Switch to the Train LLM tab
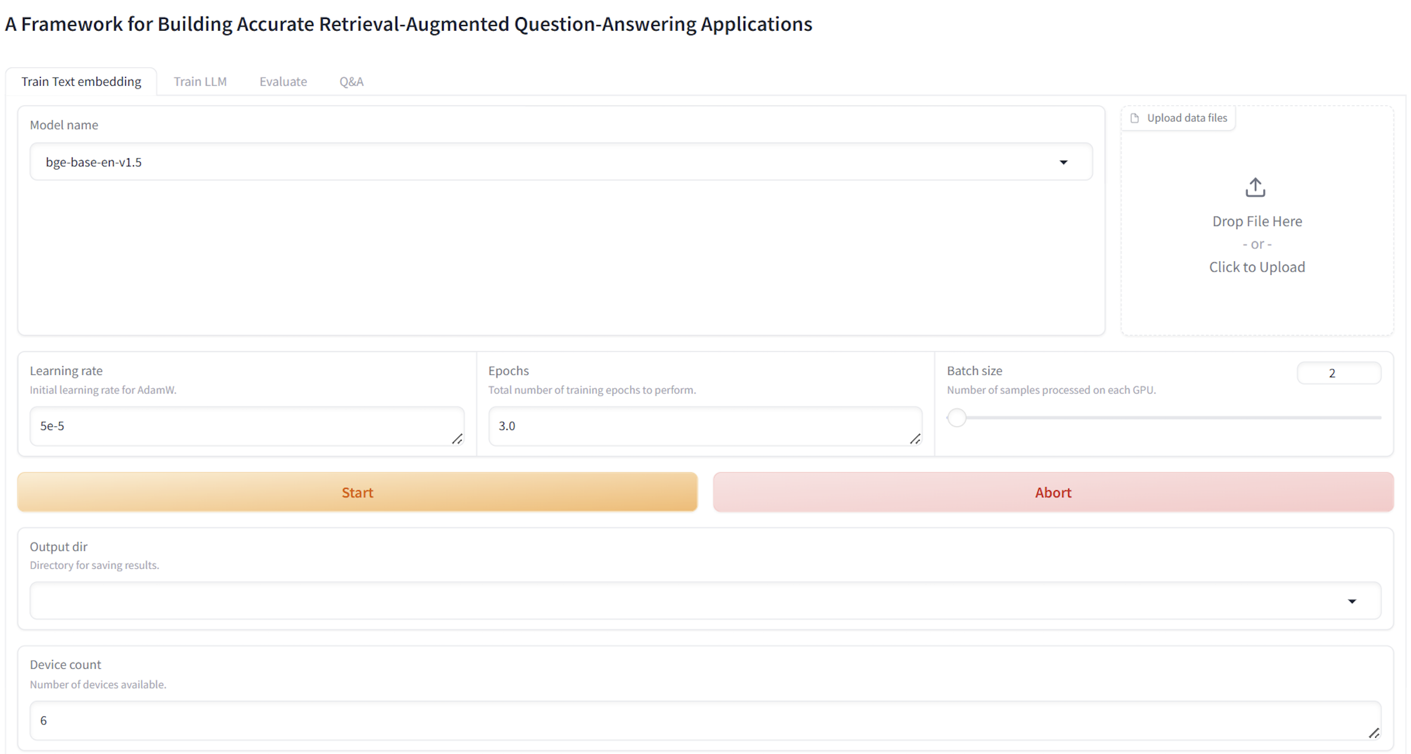Viewport: 1411px width, 754px height. point(200,82)
